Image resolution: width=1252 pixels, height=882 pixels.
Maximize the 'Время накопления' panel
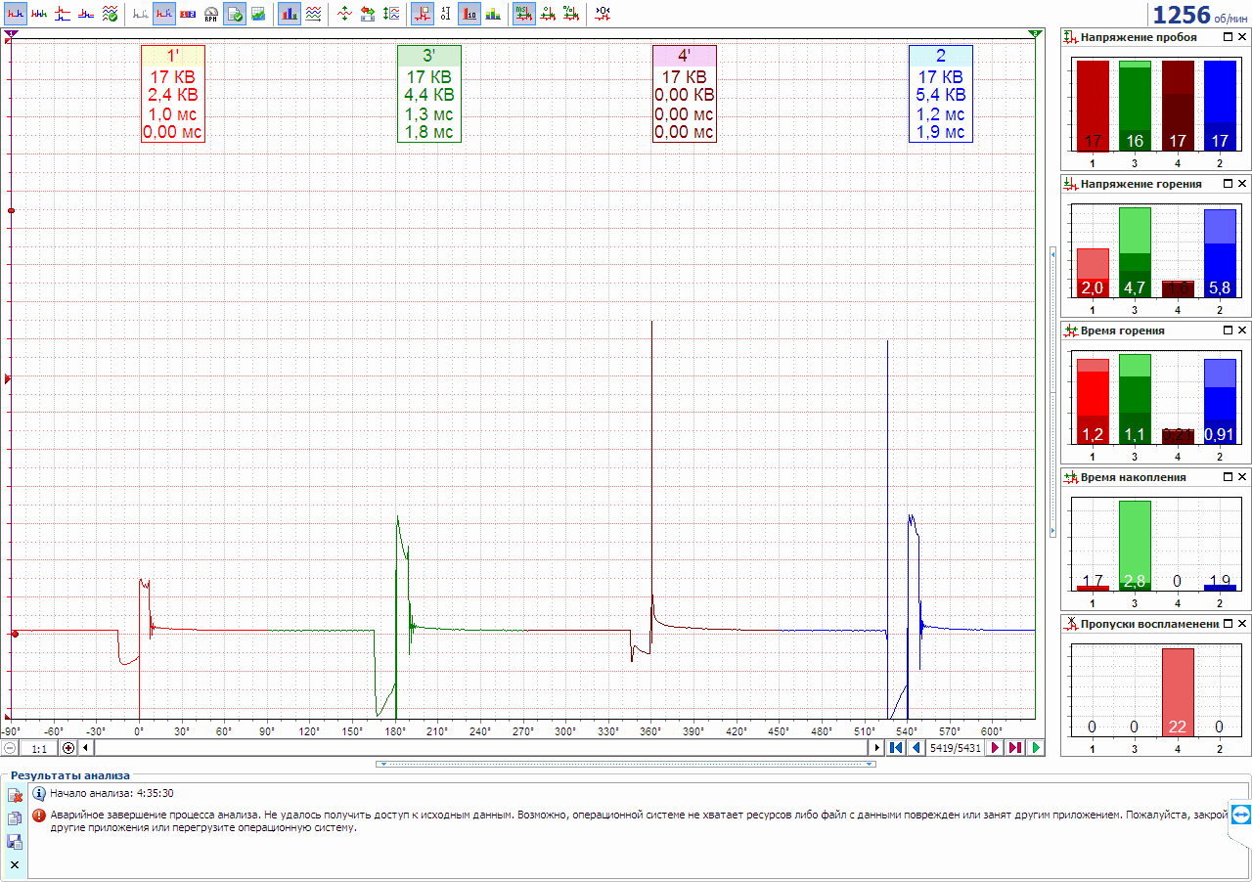(x=1228, y=476)
